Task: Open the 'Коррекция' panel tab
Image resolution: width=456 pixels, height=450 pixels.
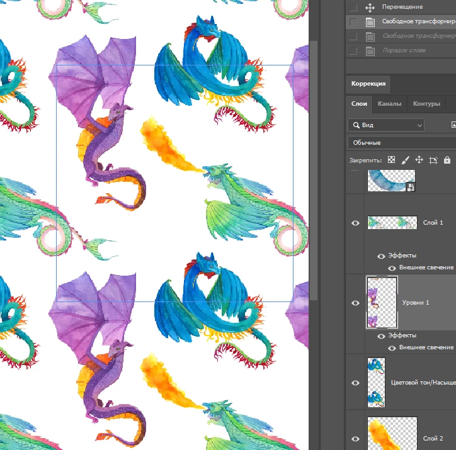Action: coord(368,84)
